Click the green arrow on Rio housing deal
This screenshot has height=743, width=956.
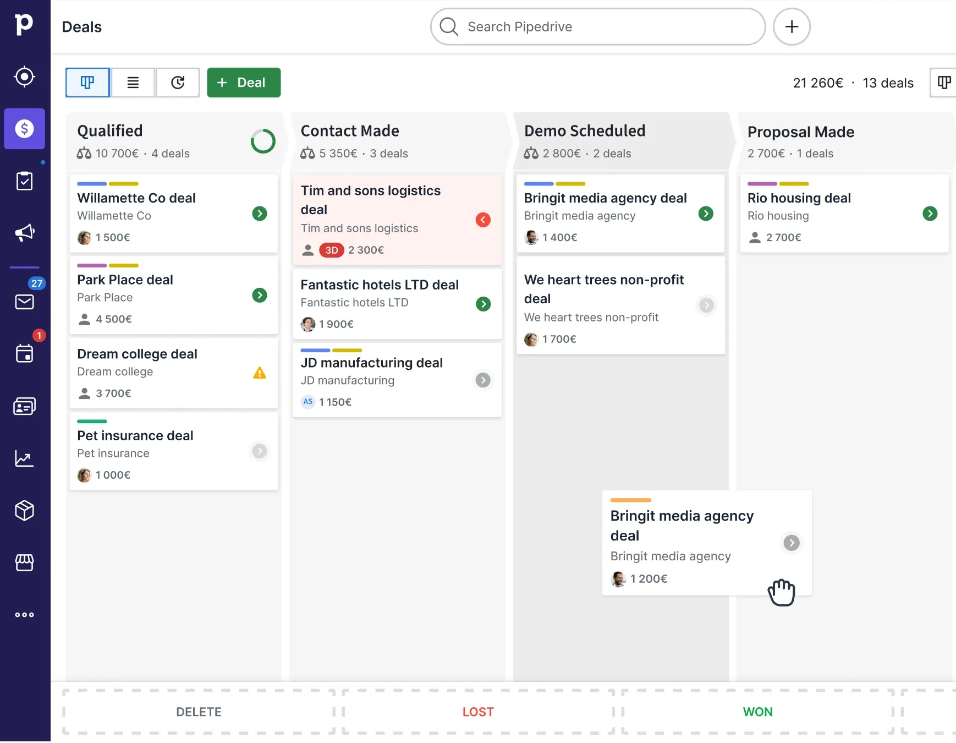point(930,214)
